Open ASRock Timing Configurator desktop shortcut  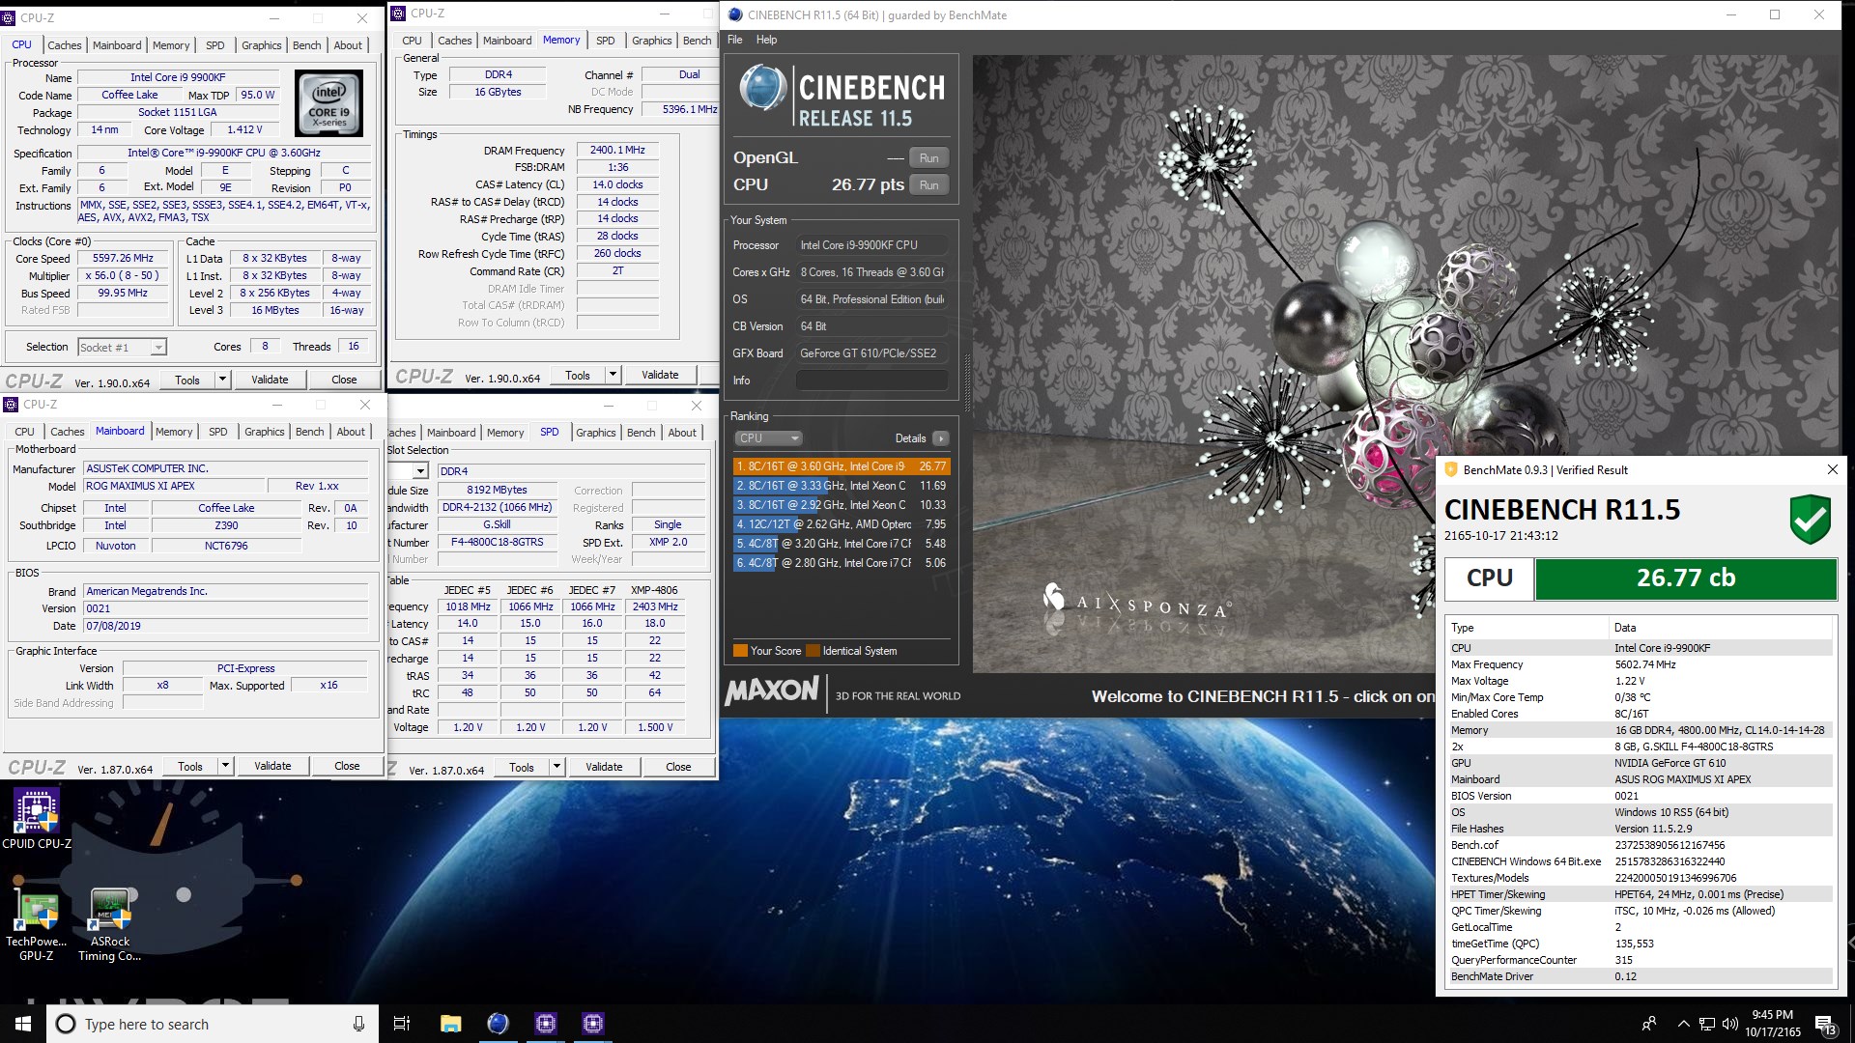click(110, 922)
